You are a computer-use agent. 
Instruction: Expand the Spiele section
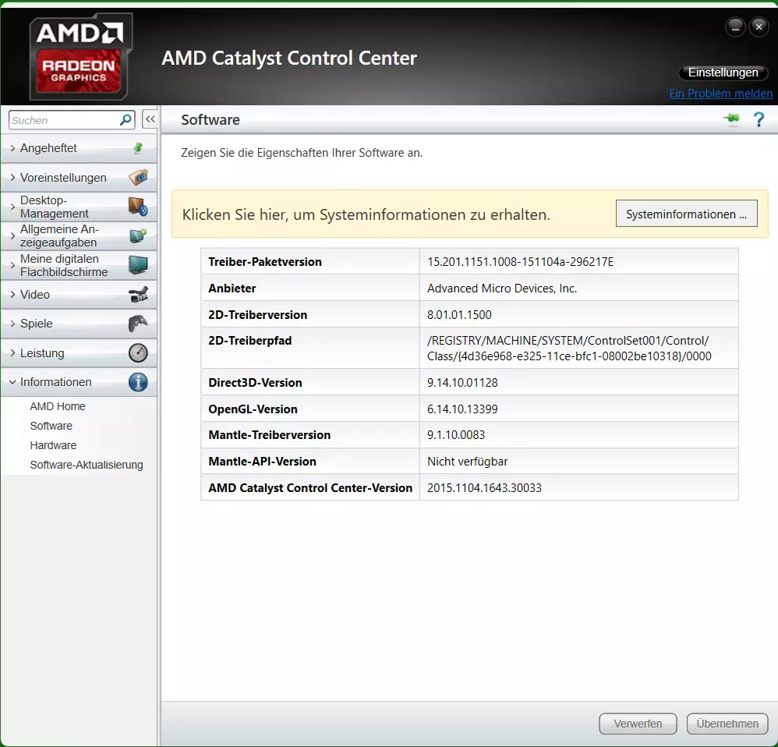(x=79, y=324)
